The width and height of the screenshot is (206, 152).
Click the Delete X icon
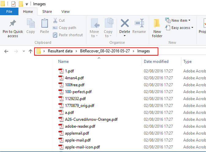coord(125,23)
